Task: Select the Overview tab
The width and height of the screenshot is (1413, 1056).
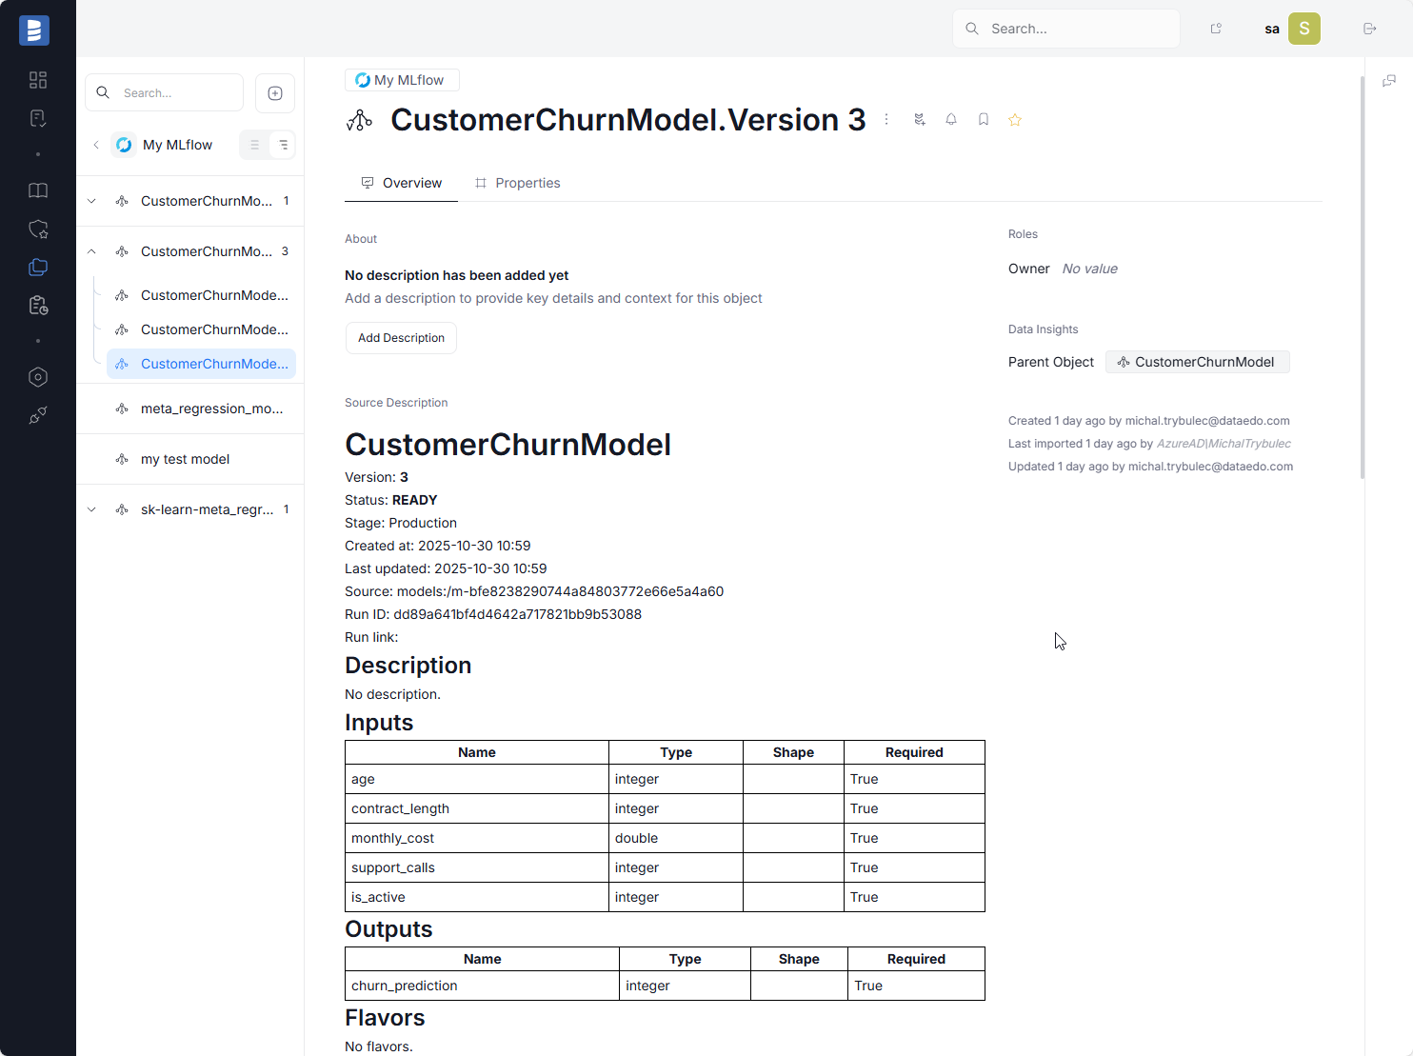Action: (402, 183)
